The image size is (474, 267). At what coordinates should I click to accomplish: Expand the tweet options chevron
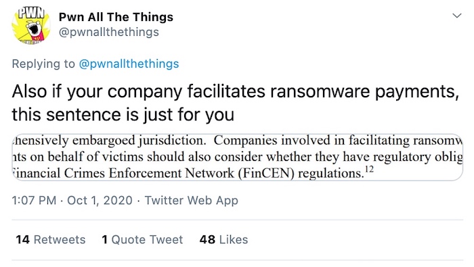(x=457, y=16)
